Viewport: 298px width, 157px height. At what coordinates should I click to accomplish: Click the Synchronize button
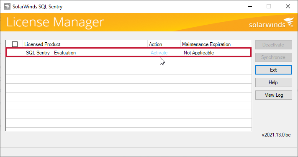pos(273,57)
